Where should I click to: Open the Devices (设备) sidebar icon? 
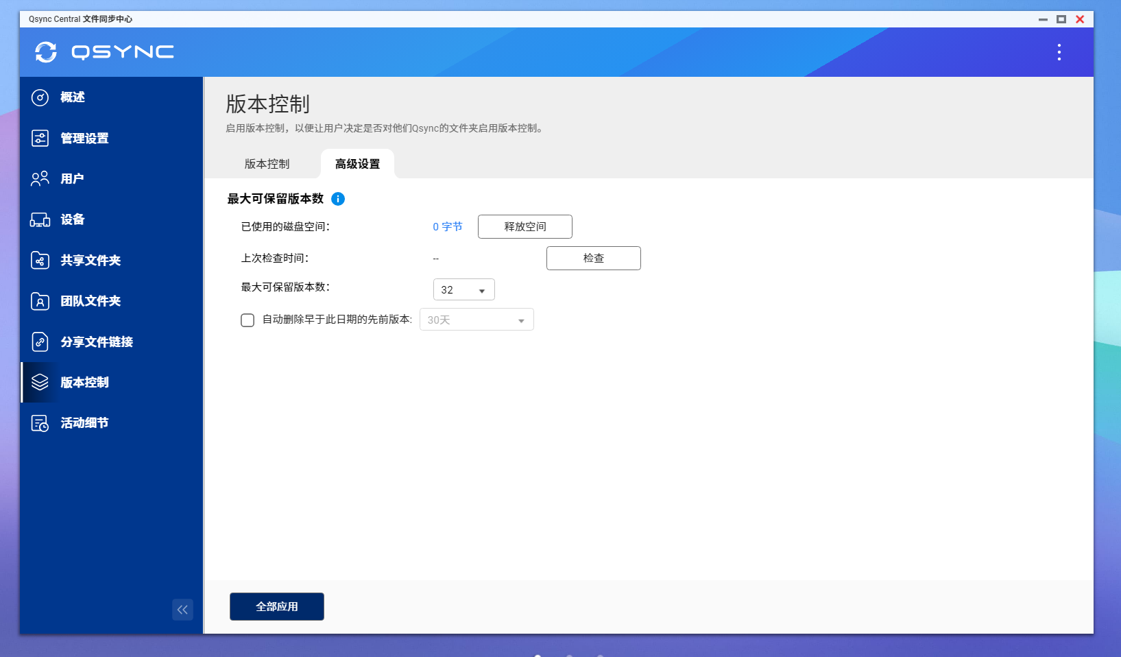point(40,220)
